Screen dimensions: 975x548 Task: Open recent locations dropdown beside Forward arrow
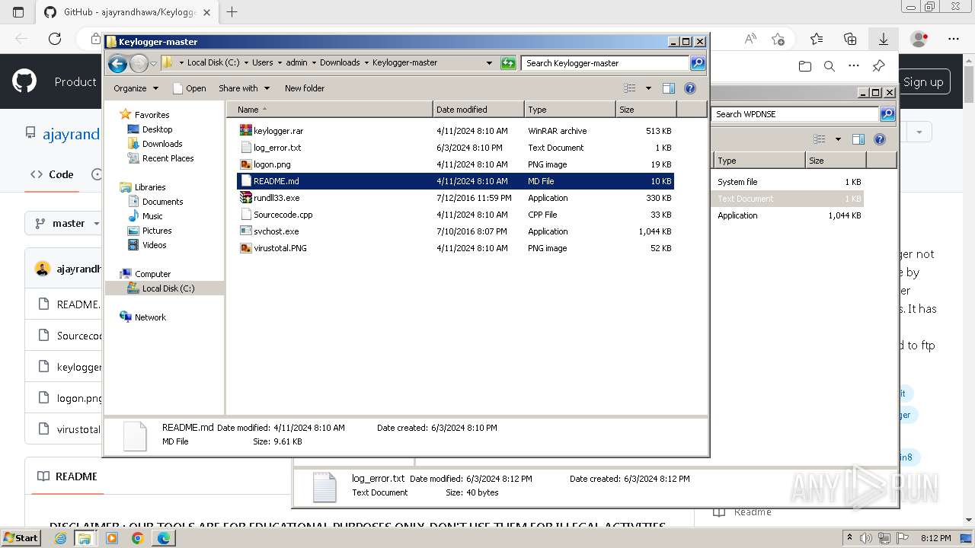(153, 63)
